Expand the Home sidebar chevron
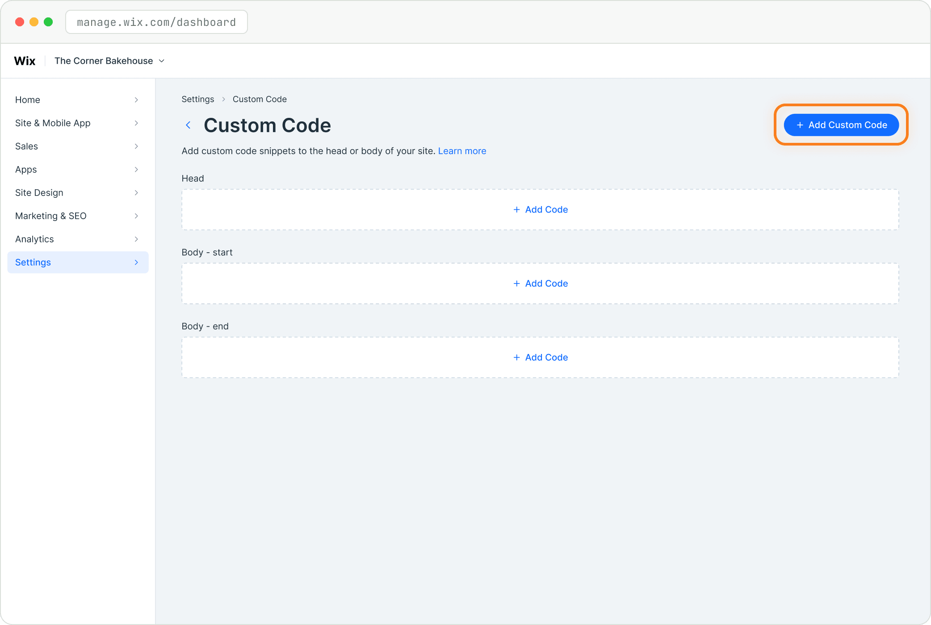The image size is (931, 625). (136, 100)
